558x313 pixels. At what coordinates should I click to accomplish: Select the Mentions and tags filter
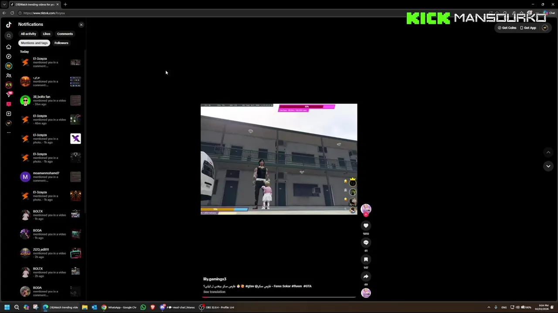pos(34,43)
